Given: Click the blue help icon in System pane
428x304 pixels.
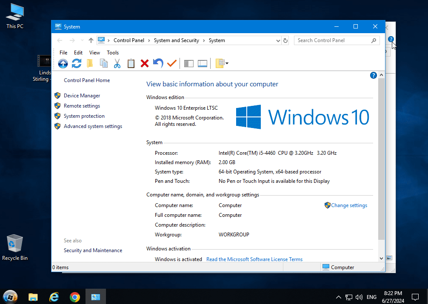Looking at the screenshot, I should coord(374,75).
